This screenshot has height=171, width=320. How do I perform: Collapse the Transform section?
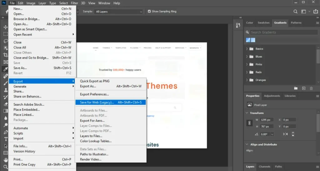247,113
